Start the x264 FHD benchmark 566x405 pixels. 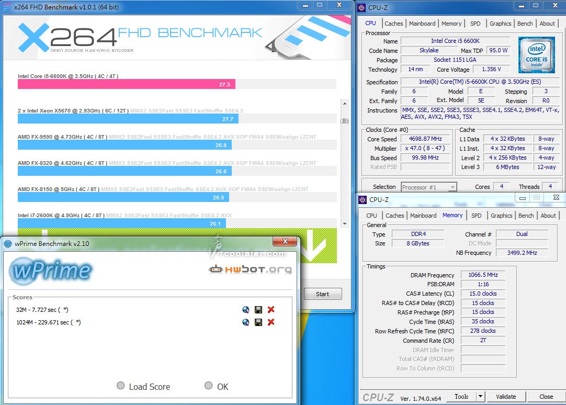tap(323, 294)
